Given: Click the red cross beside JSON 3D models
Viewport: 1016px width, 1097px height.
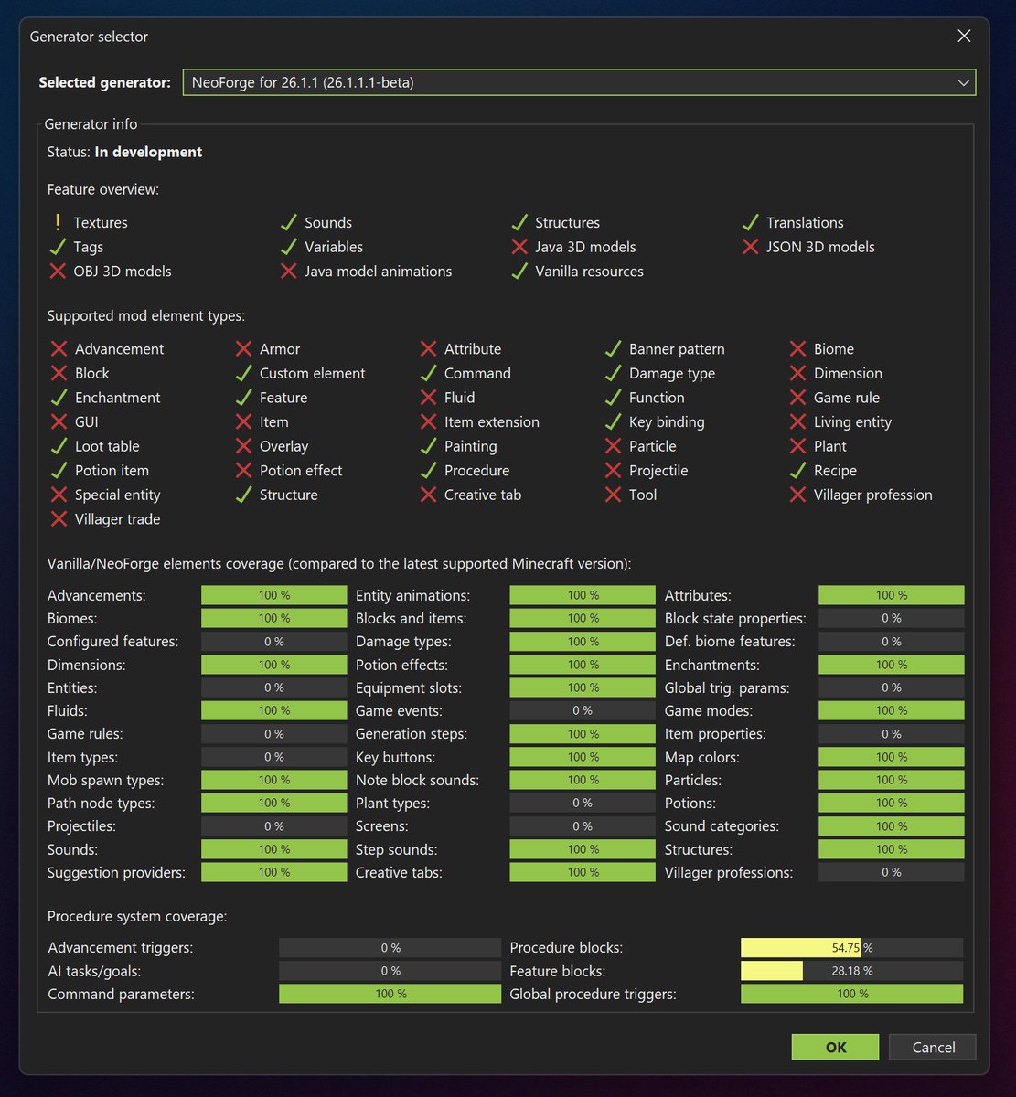Looking at the screenshot, I should [x=751, y=247].
